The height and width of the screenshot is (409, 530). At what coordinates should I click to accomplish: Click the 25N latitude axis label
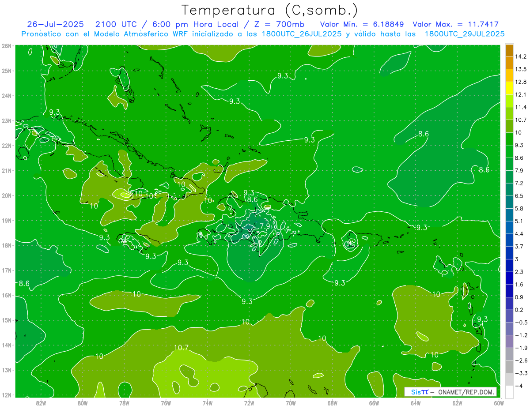[6, 71]
